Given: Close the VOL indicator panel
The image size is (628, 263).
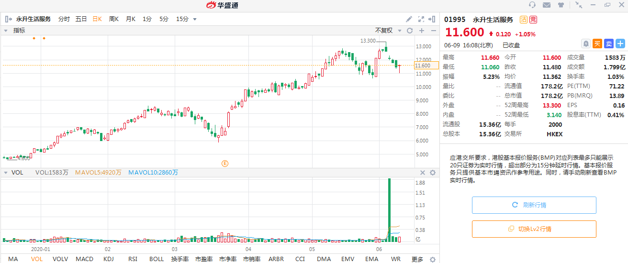Looking at the screenshot, I should pyautogui.click(x=423, y=173).
